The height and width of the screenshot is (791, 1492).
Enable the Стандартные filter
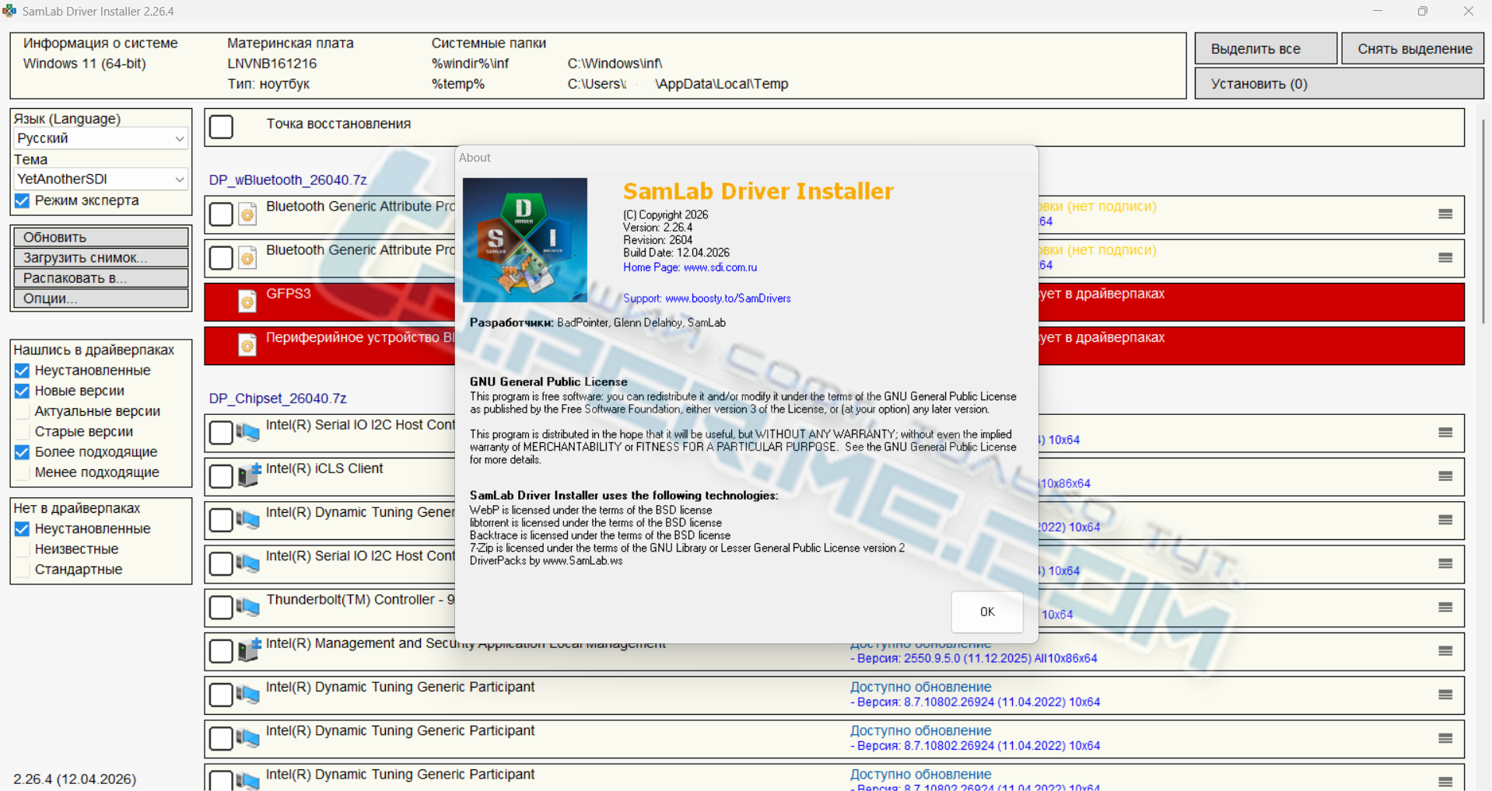(22, 570)
